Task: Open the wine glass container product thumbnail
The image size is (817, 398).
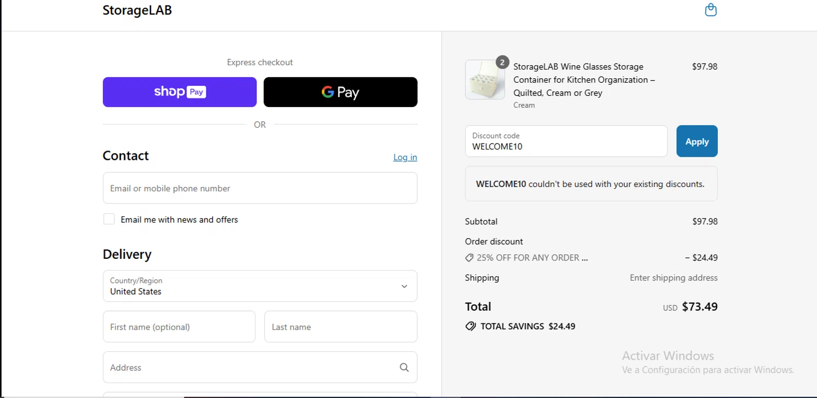Action: 485,80
